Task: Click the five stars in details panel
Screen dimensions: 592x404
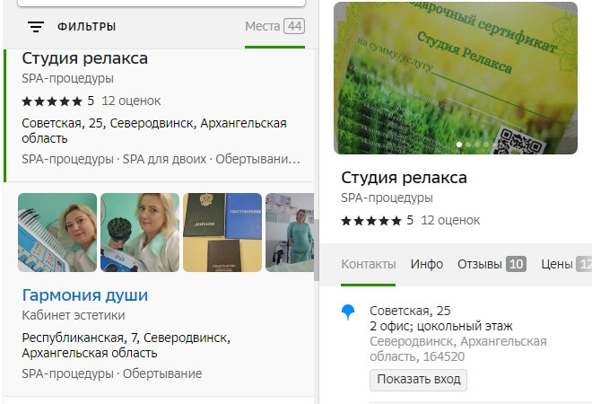Action: 371,220
